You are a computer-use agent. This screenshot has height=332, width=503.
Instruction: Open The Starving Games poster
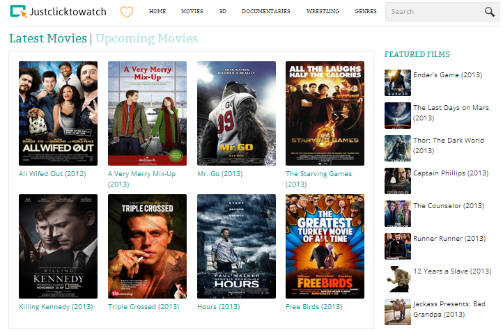coord(325,113)
